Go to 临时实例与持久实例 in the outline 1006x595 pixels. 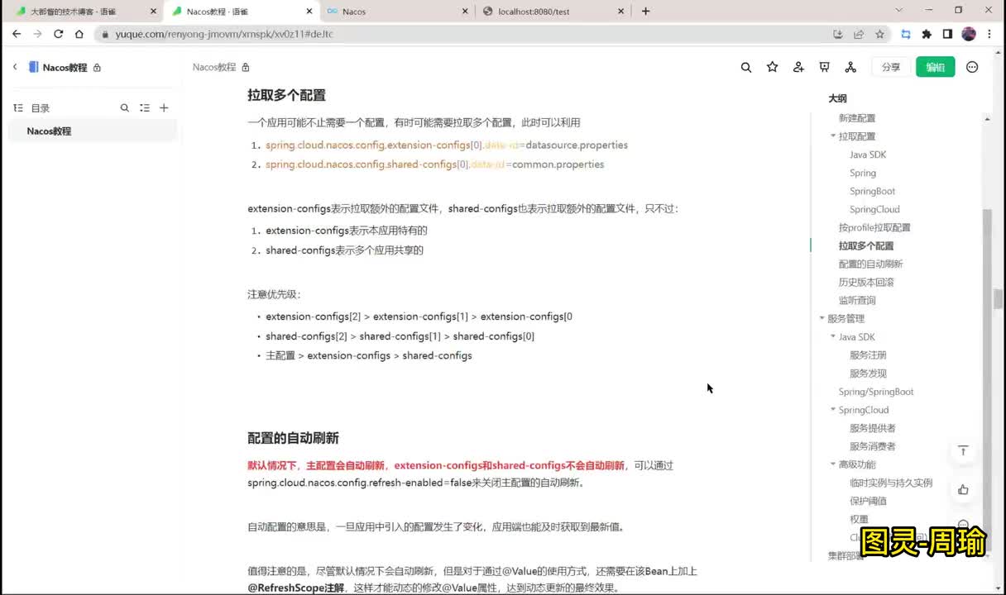891,483
